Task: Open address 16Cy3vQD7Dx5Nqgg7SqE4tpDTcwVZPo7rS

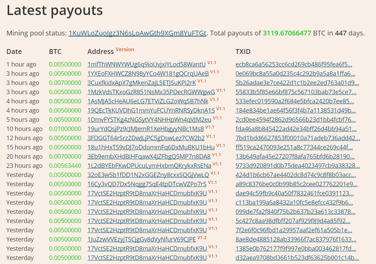Action: click(x=147, y=184)
